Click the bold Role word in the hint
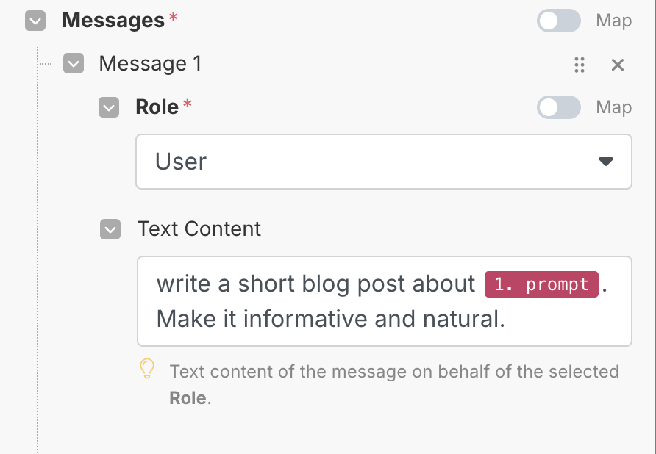The height and width of the screenshot is (454, 656). 188,398
